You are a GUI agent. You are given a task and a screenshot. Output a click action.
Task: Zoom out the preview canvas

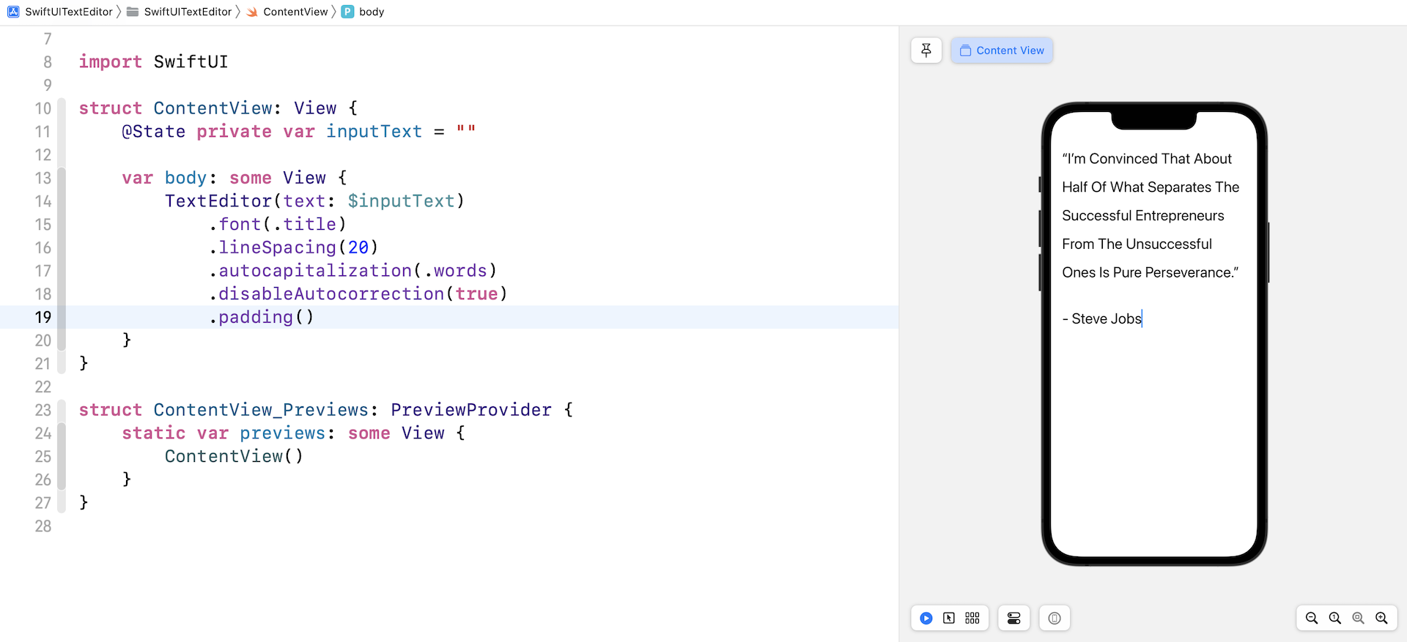[x=1312, y=619]
